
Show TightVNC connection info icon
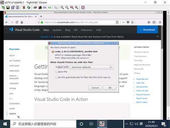tap(18, 8)
